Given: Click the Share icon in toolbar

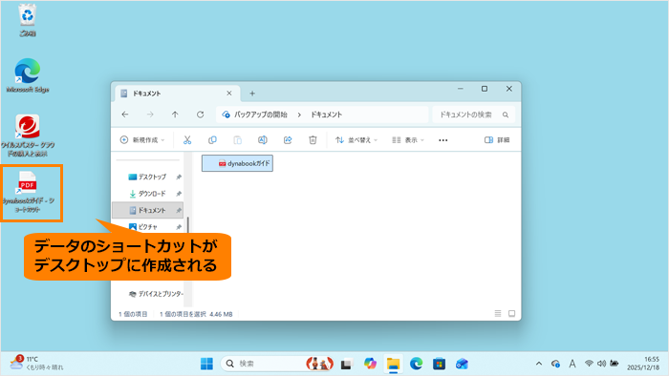Looking at the screenshot, I should coord(288,140).
